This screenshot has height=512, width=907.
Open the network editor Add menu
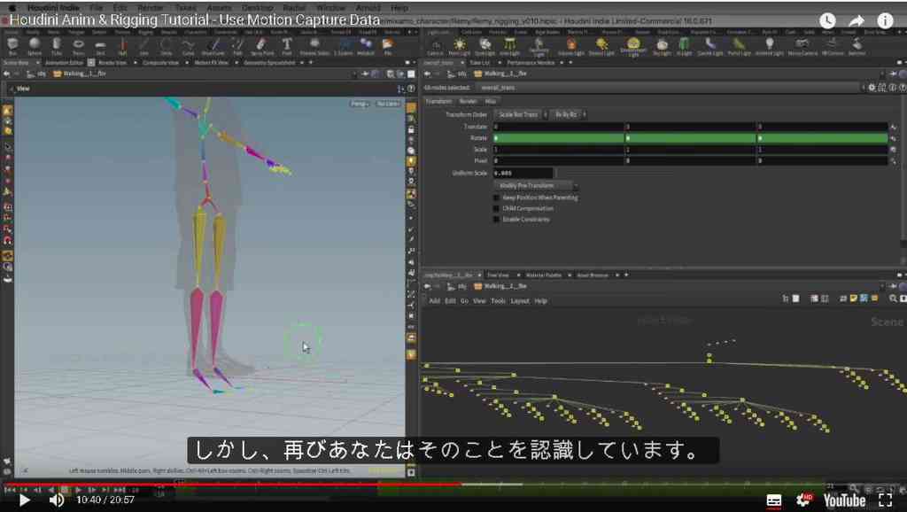(434, 301)
